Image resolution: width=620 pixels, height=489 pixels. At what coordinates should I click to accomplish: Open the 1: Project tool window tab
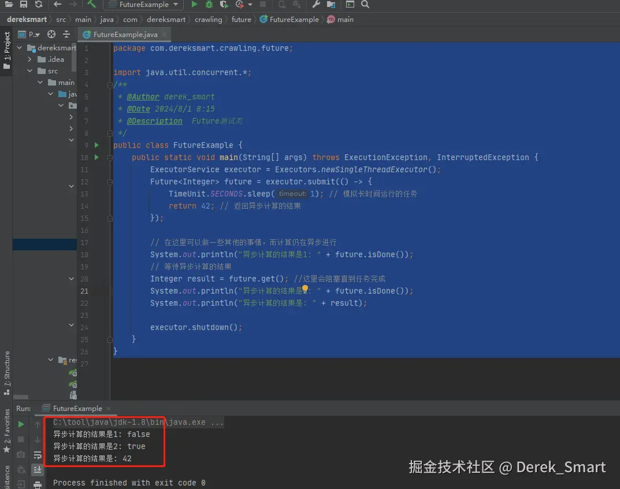pos(7,50)
